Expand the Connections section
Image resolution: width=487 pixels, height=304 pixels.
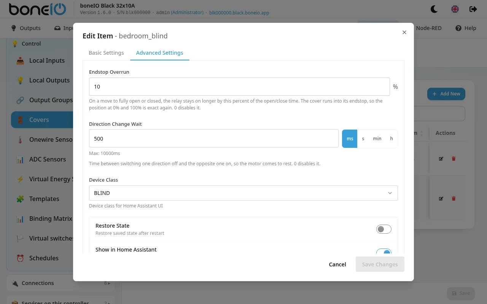(x=61, y=283)
